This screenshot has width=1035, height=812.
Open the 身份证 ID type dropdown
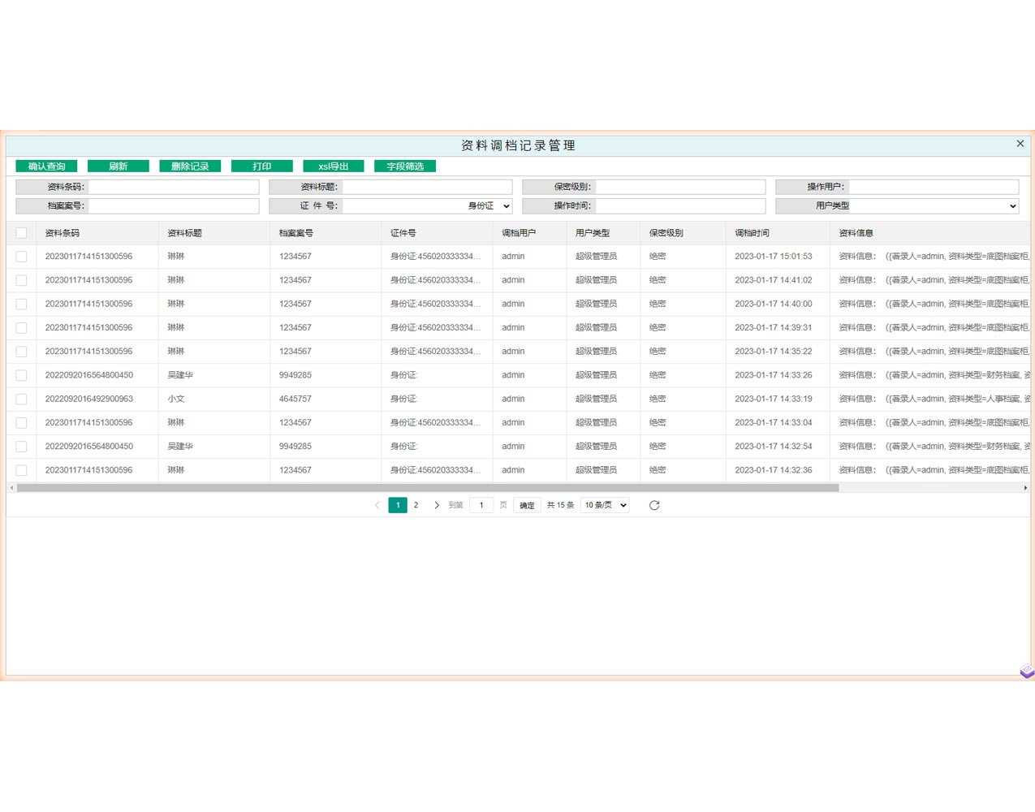489,206
